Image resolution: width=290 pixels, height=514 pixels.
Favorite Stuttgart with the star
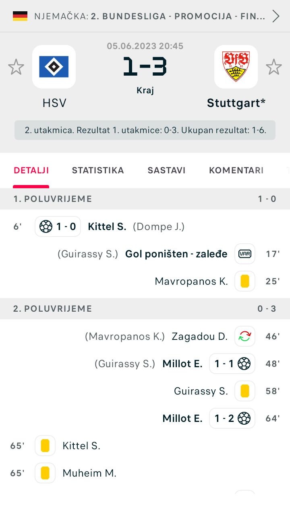click(274, 67)
